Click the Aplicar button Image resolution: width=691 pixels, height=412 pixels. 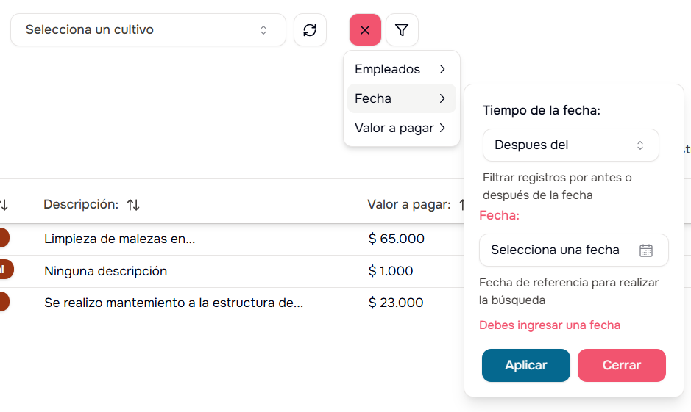pyautogui.click(x=526, y=365)
